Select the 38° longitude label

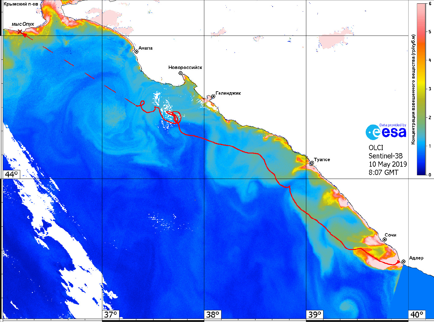click(x=213, y=315)
